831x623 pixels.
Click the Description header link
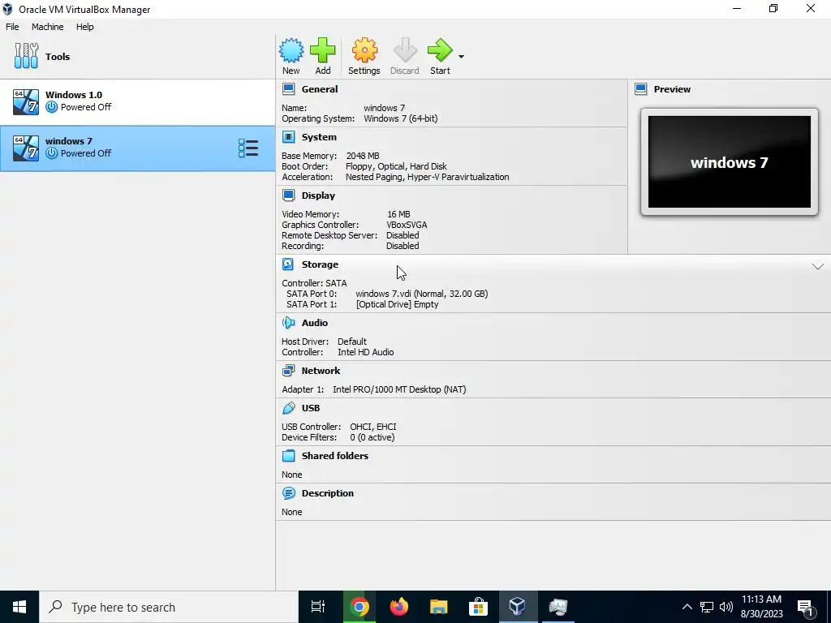[328, 493]
